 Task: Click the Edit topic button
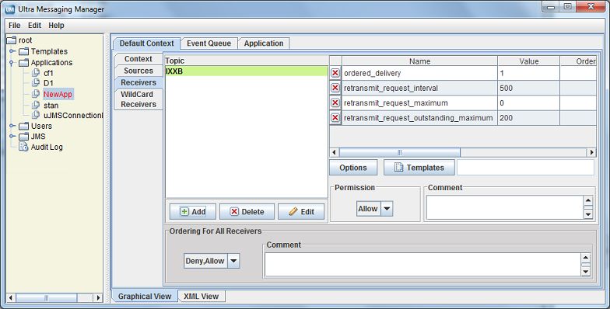coord(301,211)
